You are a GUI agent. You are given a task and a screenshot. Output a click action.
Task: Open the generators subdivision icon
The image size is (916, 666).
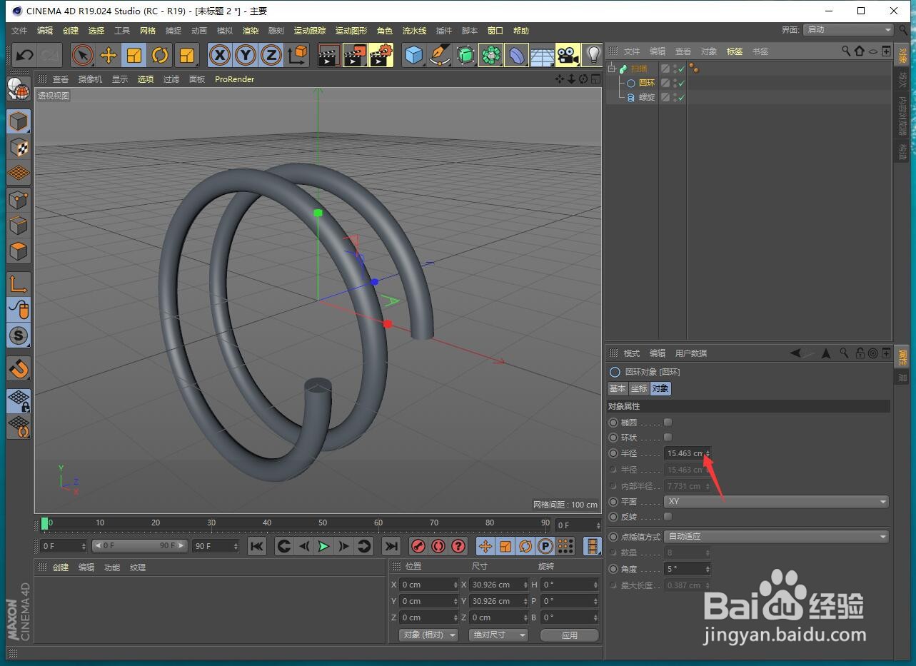tap(465, 55)
